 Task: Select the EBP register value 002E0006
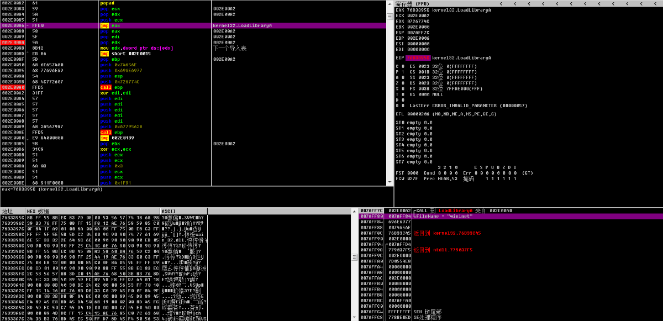point(418,38)
